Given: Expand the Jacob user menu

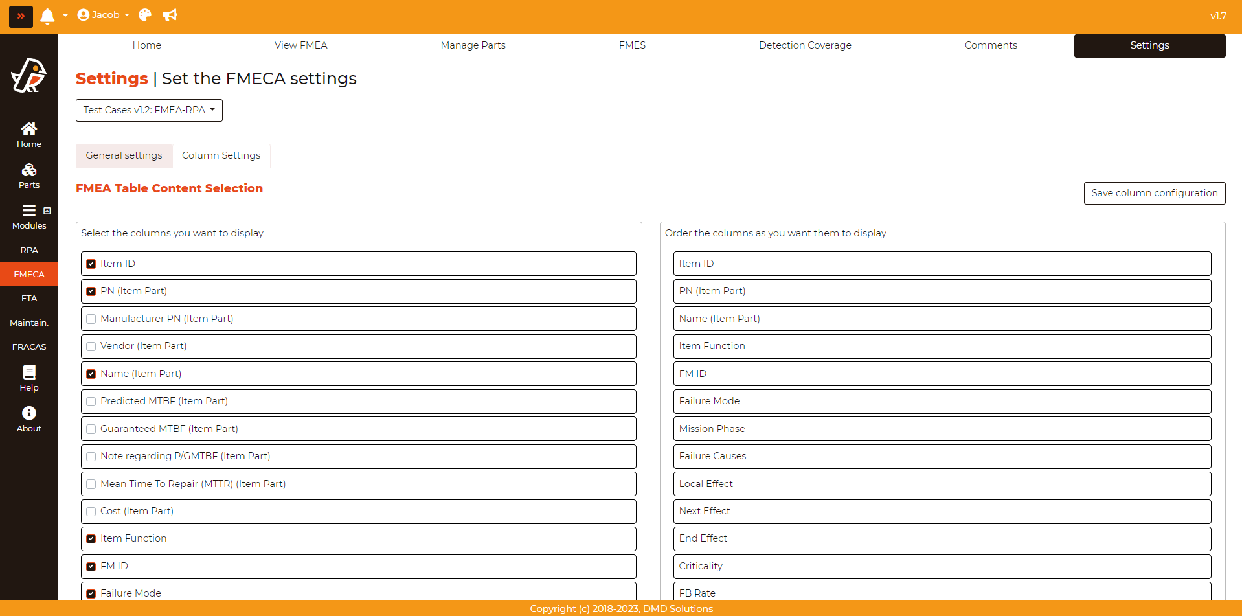Looking at the screenshot, I should click(x=104, y=16).
